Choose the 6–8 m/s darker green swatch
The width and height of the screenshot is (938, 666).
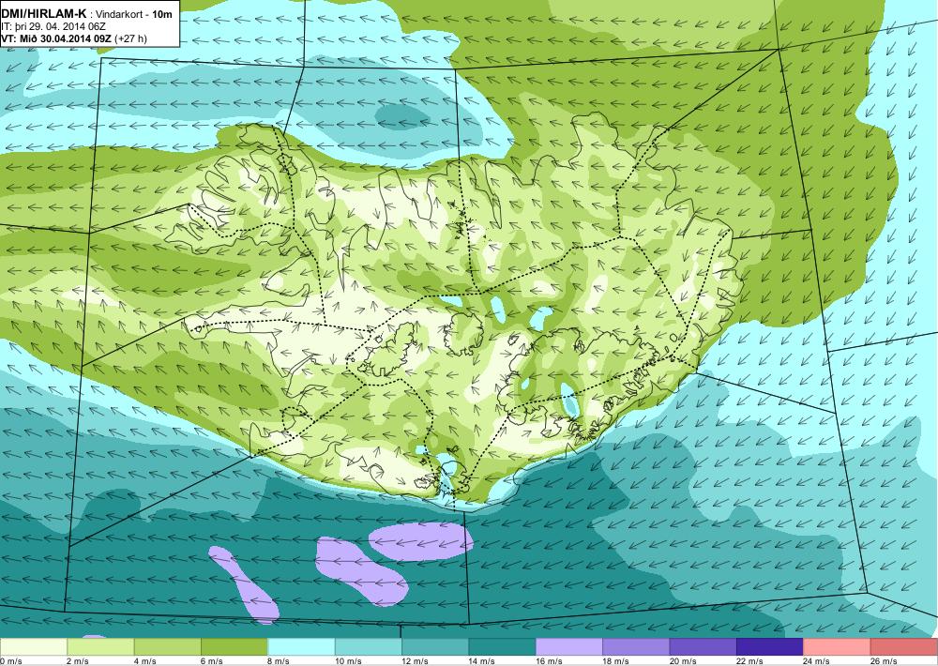234,647
